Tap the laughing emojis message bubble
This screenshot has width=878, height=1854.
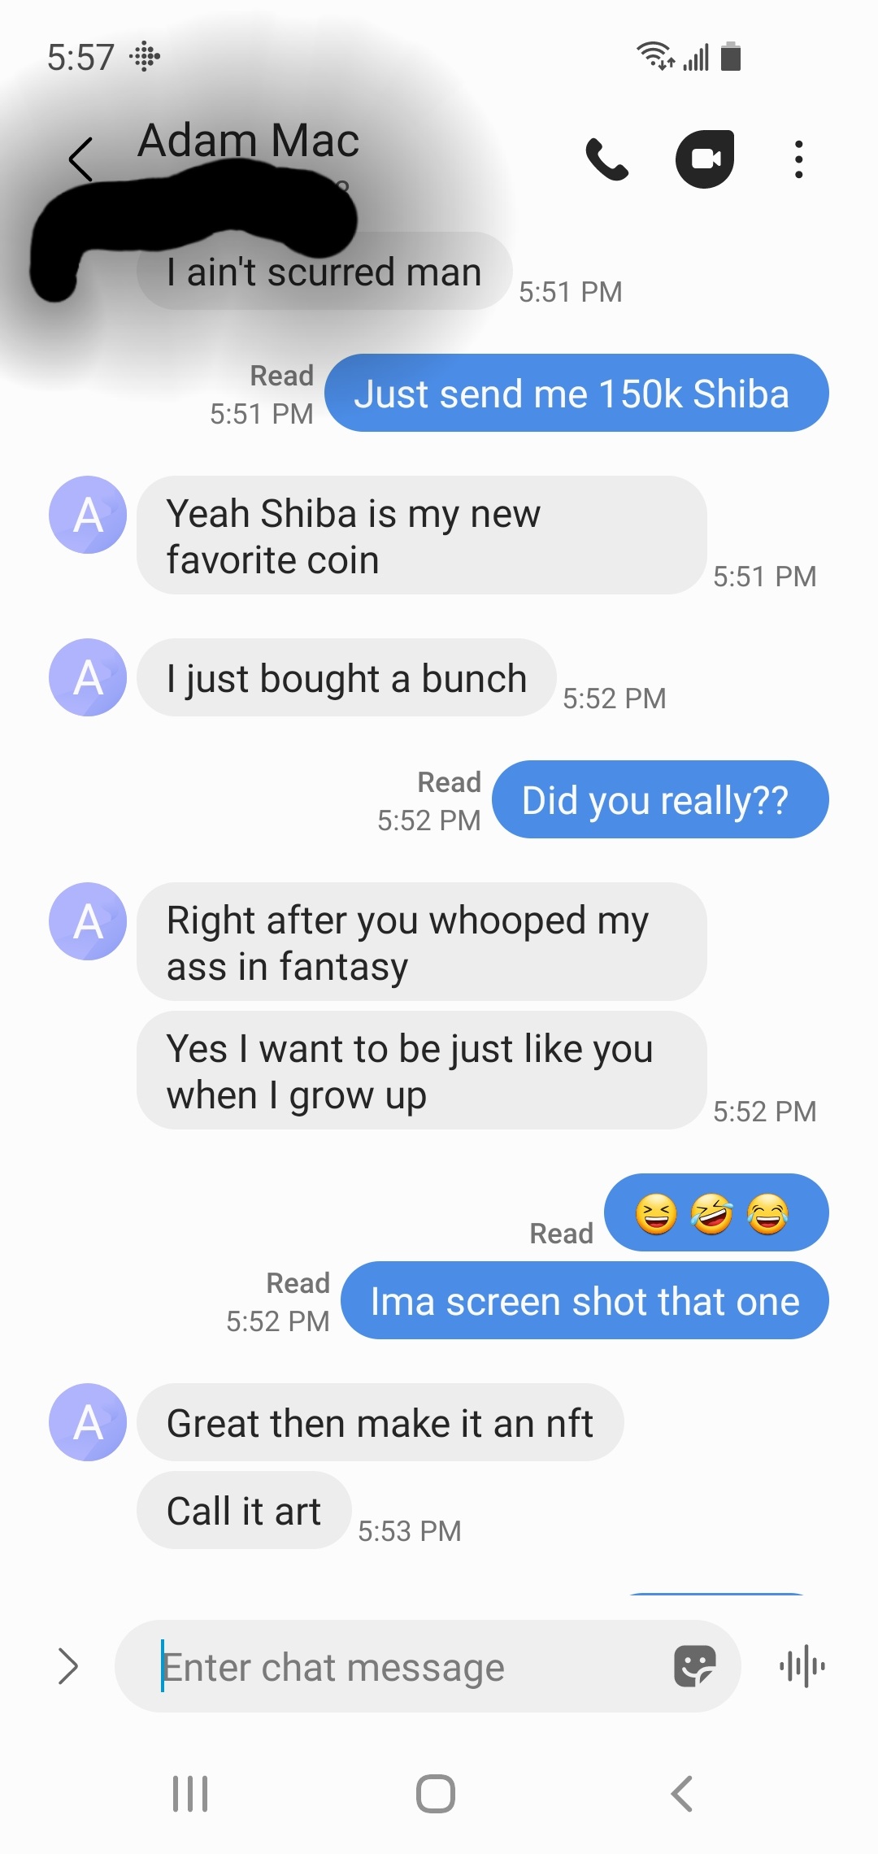click(x=716, y=1212)
